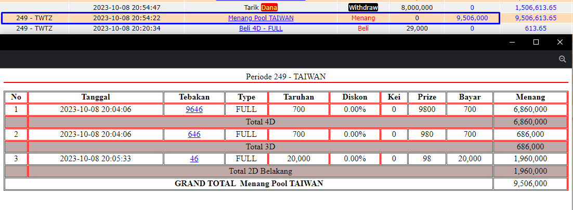Image resolution: width=573 pixels, height=210 pixels.
Task: Click timestamp 2023-10-08 20:54:47
Action: (x=127, y=7)
